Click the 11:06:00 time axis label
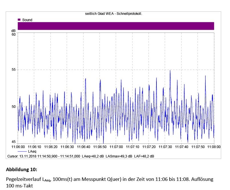This screenshot has width=230, height=190. tap(18, 147)
